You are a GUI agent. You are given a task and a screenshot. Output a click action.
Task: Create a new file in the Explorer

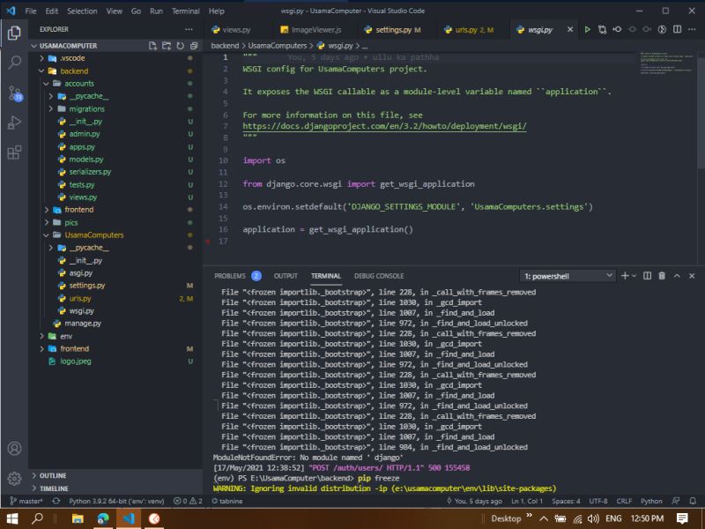coord(153,45)
